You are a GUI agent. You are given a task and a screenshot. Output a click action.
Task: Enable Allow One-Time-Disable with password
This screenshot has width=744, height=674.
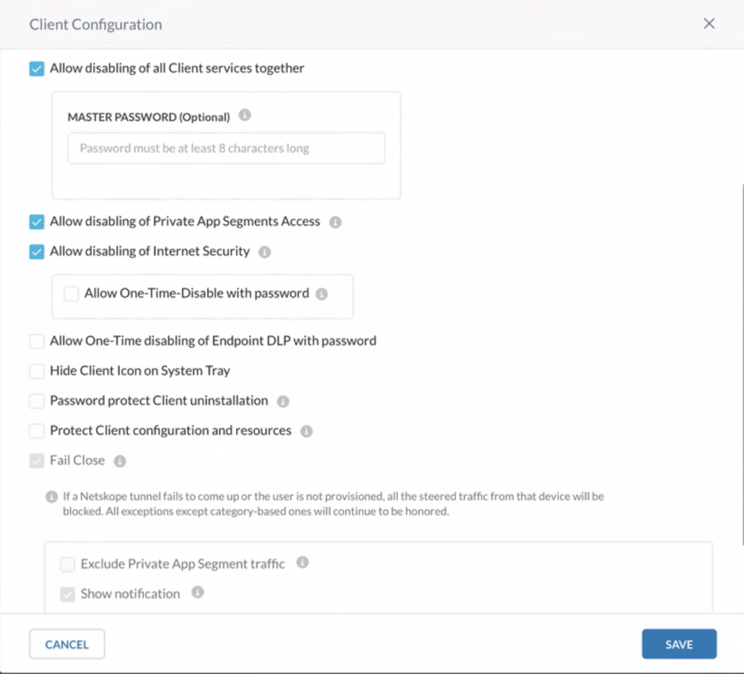(x=71, y=293)
